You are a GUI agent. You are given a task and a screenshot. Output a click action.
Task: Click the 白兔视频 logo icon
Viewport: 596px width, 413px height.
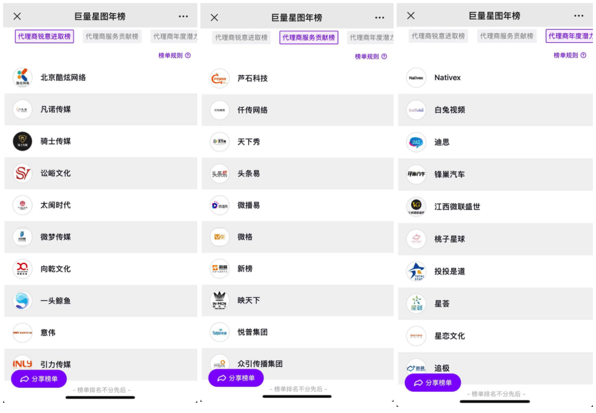[416, 110]
